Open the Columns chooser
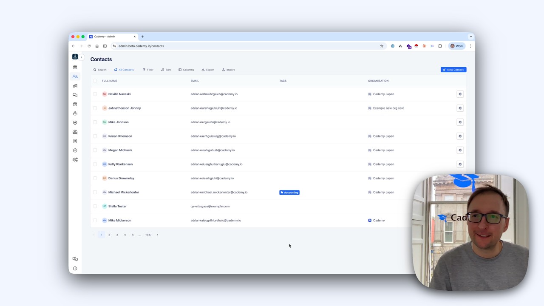Viewport: 544px width, 306px height. [x=186, y=70]
